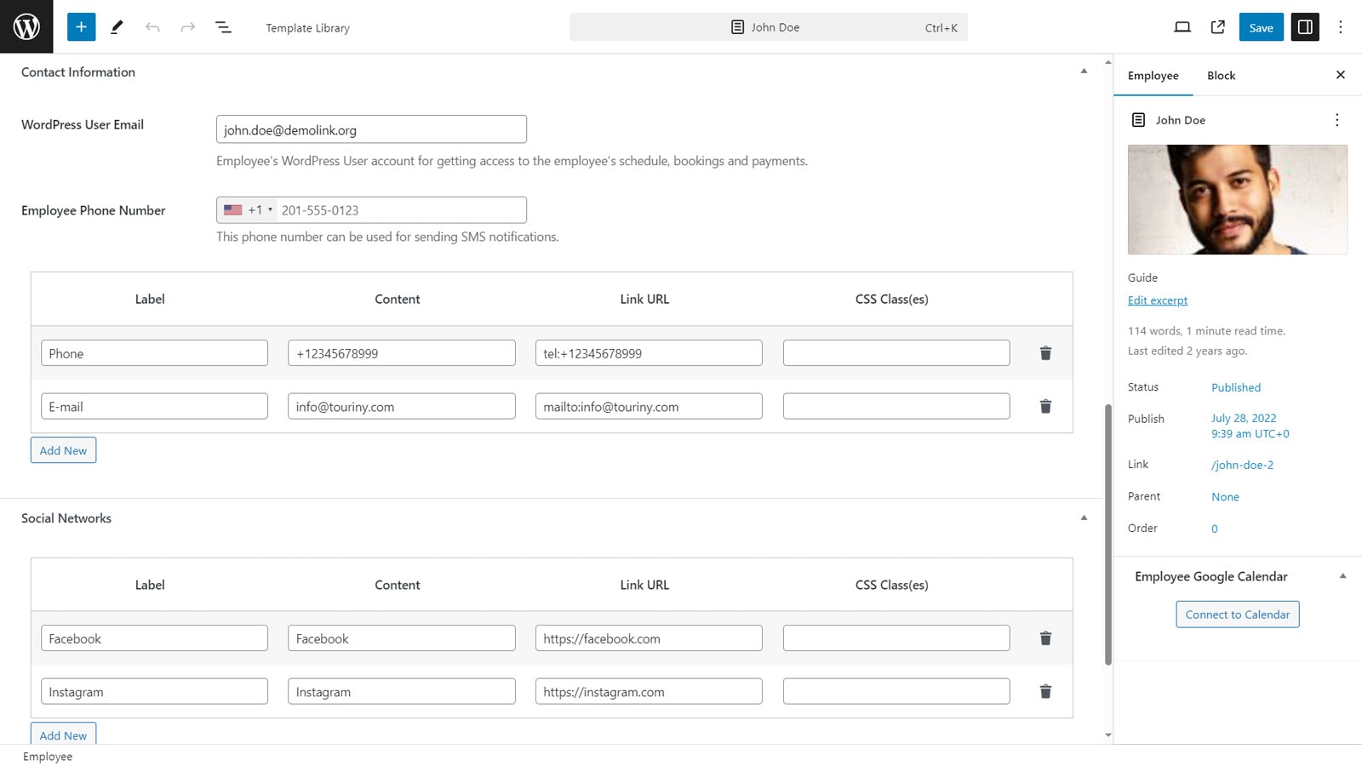This screenshot has width=1362, height=766.
Task: Open the Options three-dot menu
Action: (x=1340, y=27)
